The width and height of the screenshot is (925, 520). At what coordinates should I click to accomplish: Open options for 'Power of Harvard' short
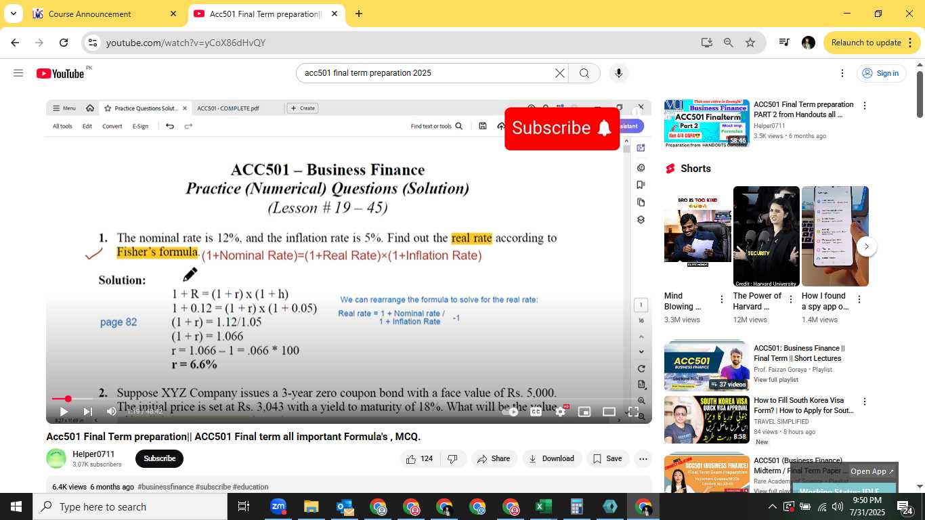point(790,299)
